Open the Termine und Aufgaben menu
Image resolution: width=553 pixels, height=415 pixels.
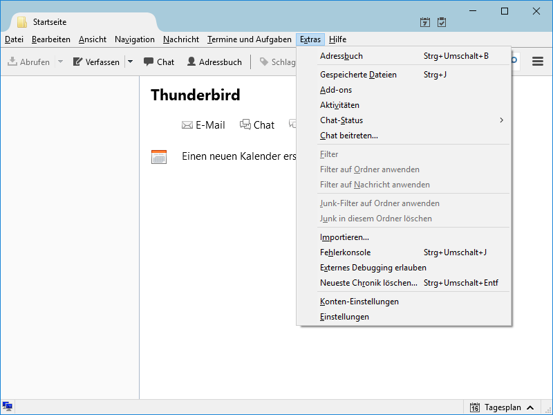coord(250,39)
